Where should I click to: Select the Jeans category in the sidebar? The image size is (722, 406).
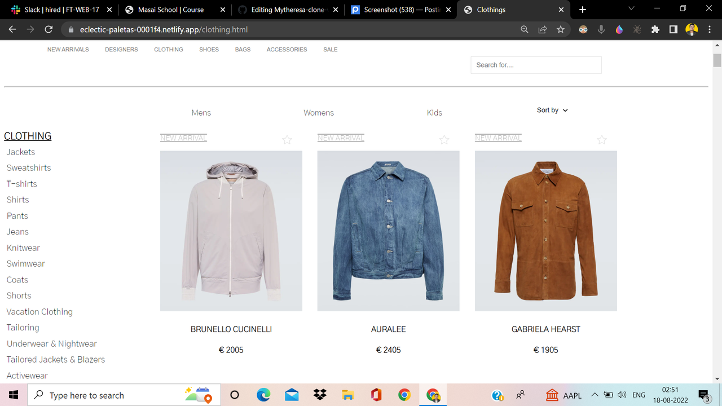(x=17, y=232)
